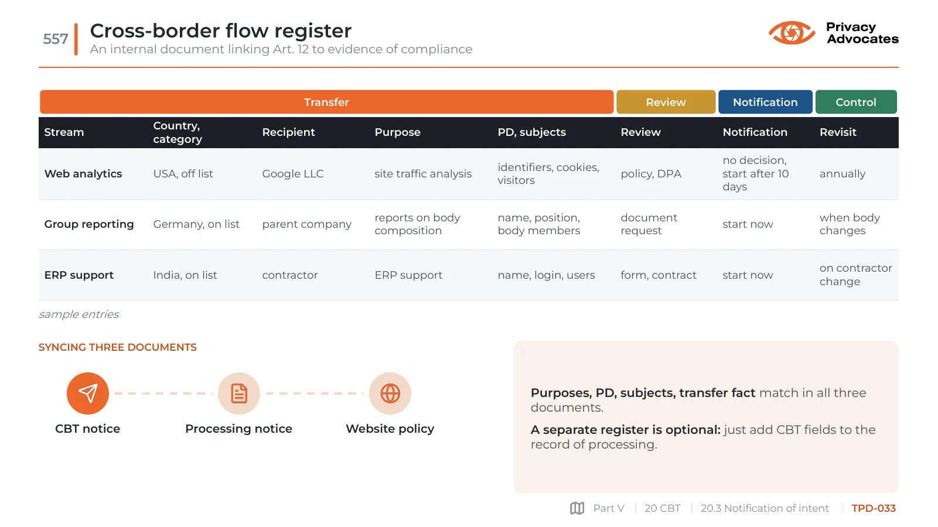Click the 'sample entries' caption
This screenshot has height=527, width=938.
79,314
